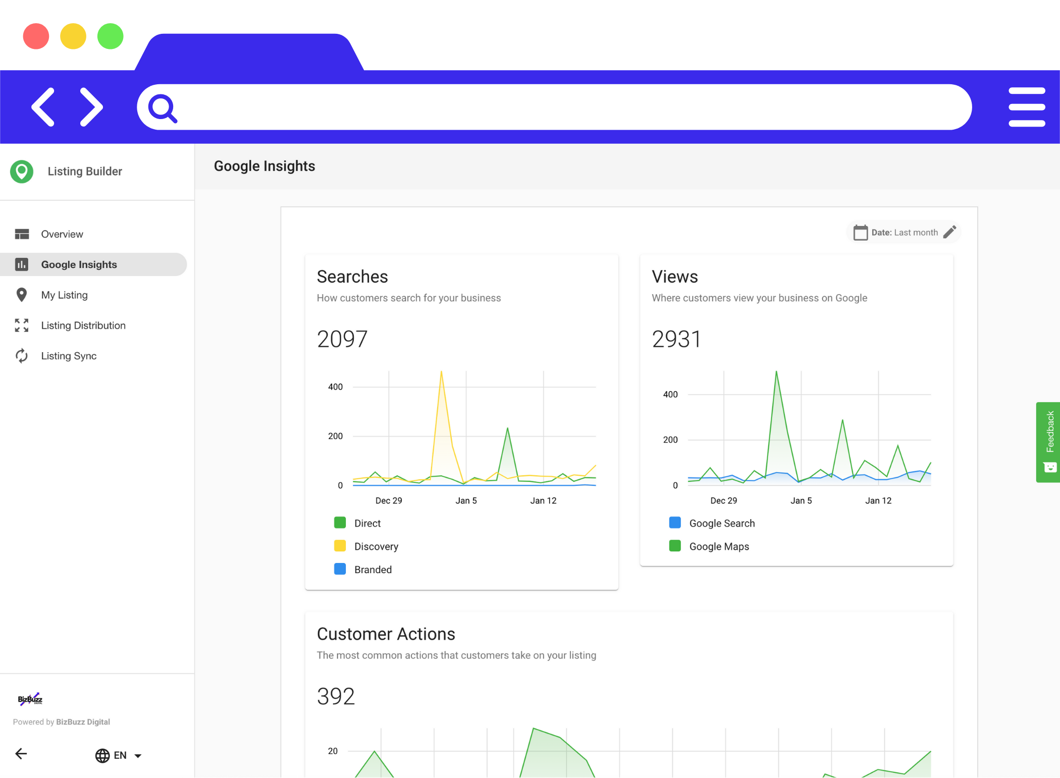1060x778 pixels.
Task: Toggle the Google Maps legend green swatch
Action: [675, 546]
